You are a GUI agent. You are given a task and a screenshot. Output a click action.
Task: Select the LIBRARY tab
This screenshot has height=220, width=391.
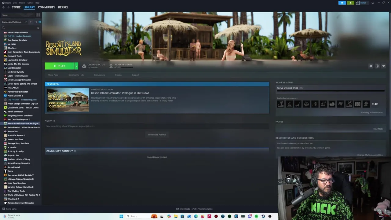[29, 7]
